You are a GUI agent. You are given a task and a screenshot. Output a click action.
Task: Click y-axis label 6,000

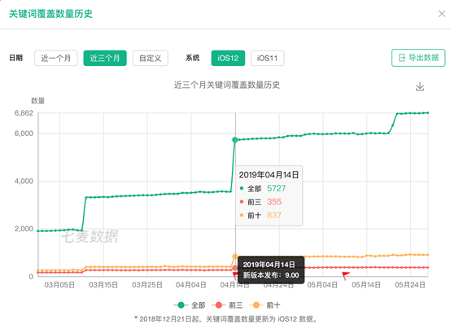(x=24, y=134)
